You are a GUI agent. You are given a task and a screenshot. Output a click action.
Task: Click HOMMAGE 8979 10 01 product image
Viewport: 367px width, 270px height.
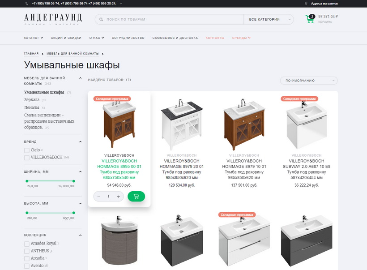(x=244, y=124)
